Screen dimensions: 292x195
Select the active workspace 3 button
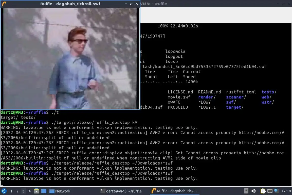pos(23,191)
